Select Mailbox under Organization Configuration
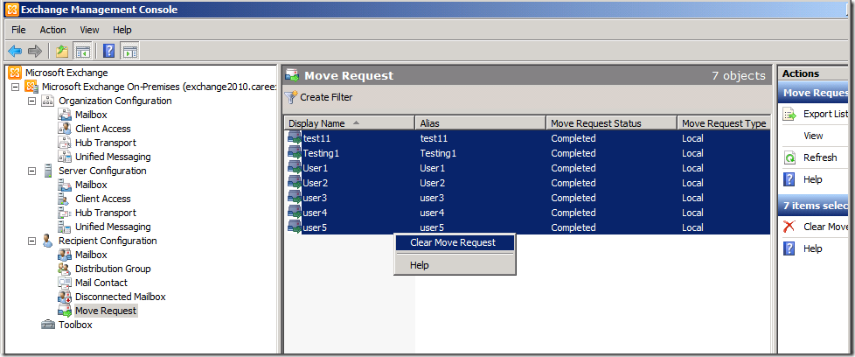Viewport: 855px width, 357px height. [x=91, y=115]
